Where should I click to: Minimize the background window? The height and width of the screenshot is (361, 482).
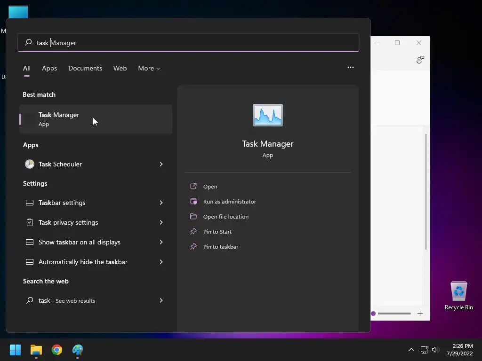click(x=376, y=43)
